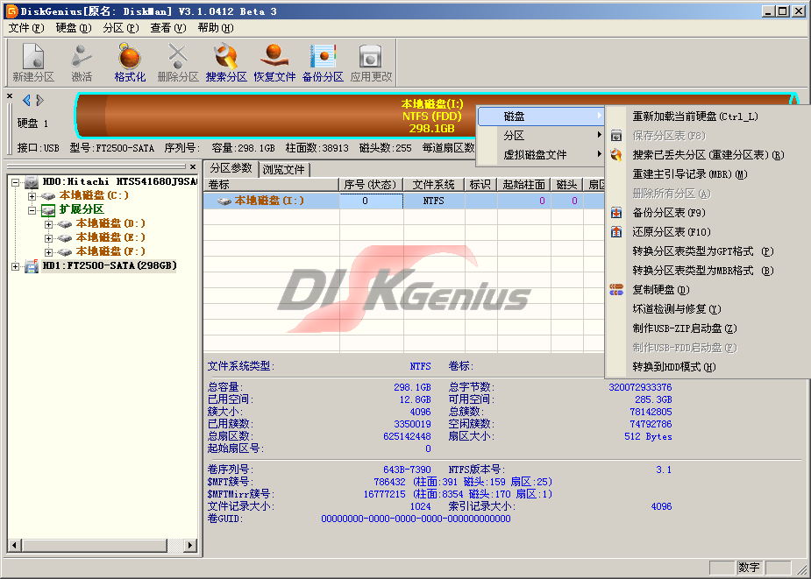The height and width of the screenshot is (579, 811).
Task: Click the 还原分区表 (F10) menu icon
Action: [x=616, y=231]
